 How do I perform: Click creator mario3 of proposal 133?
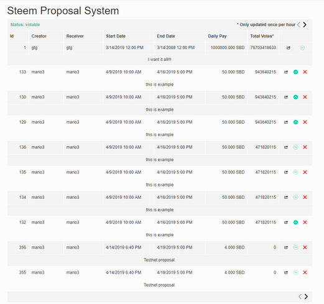(38, 72)
